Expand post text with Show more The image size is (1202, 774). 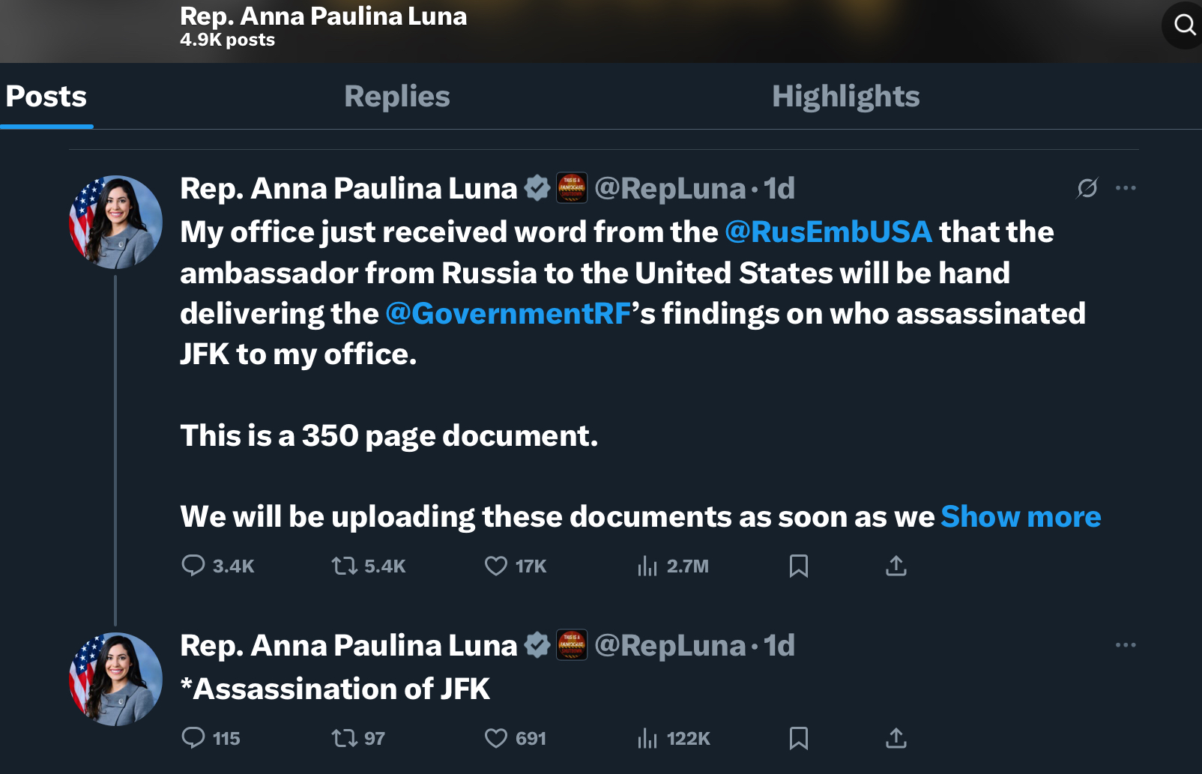1021,517
